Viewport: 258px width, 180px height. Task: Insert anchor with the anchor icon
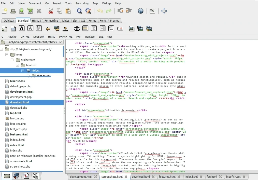coord(77,29)
